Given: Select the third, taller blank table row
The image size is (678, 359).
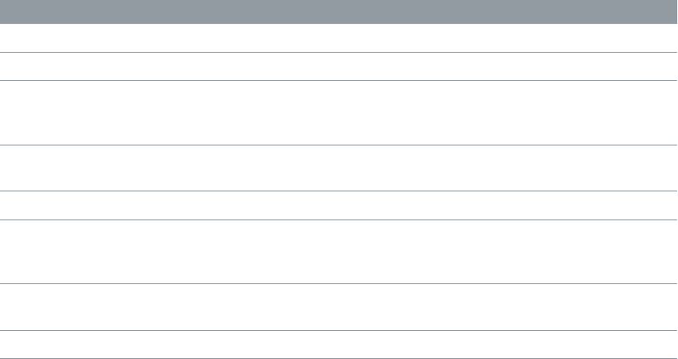Looking at the screenshot, I should click(338, 113).
